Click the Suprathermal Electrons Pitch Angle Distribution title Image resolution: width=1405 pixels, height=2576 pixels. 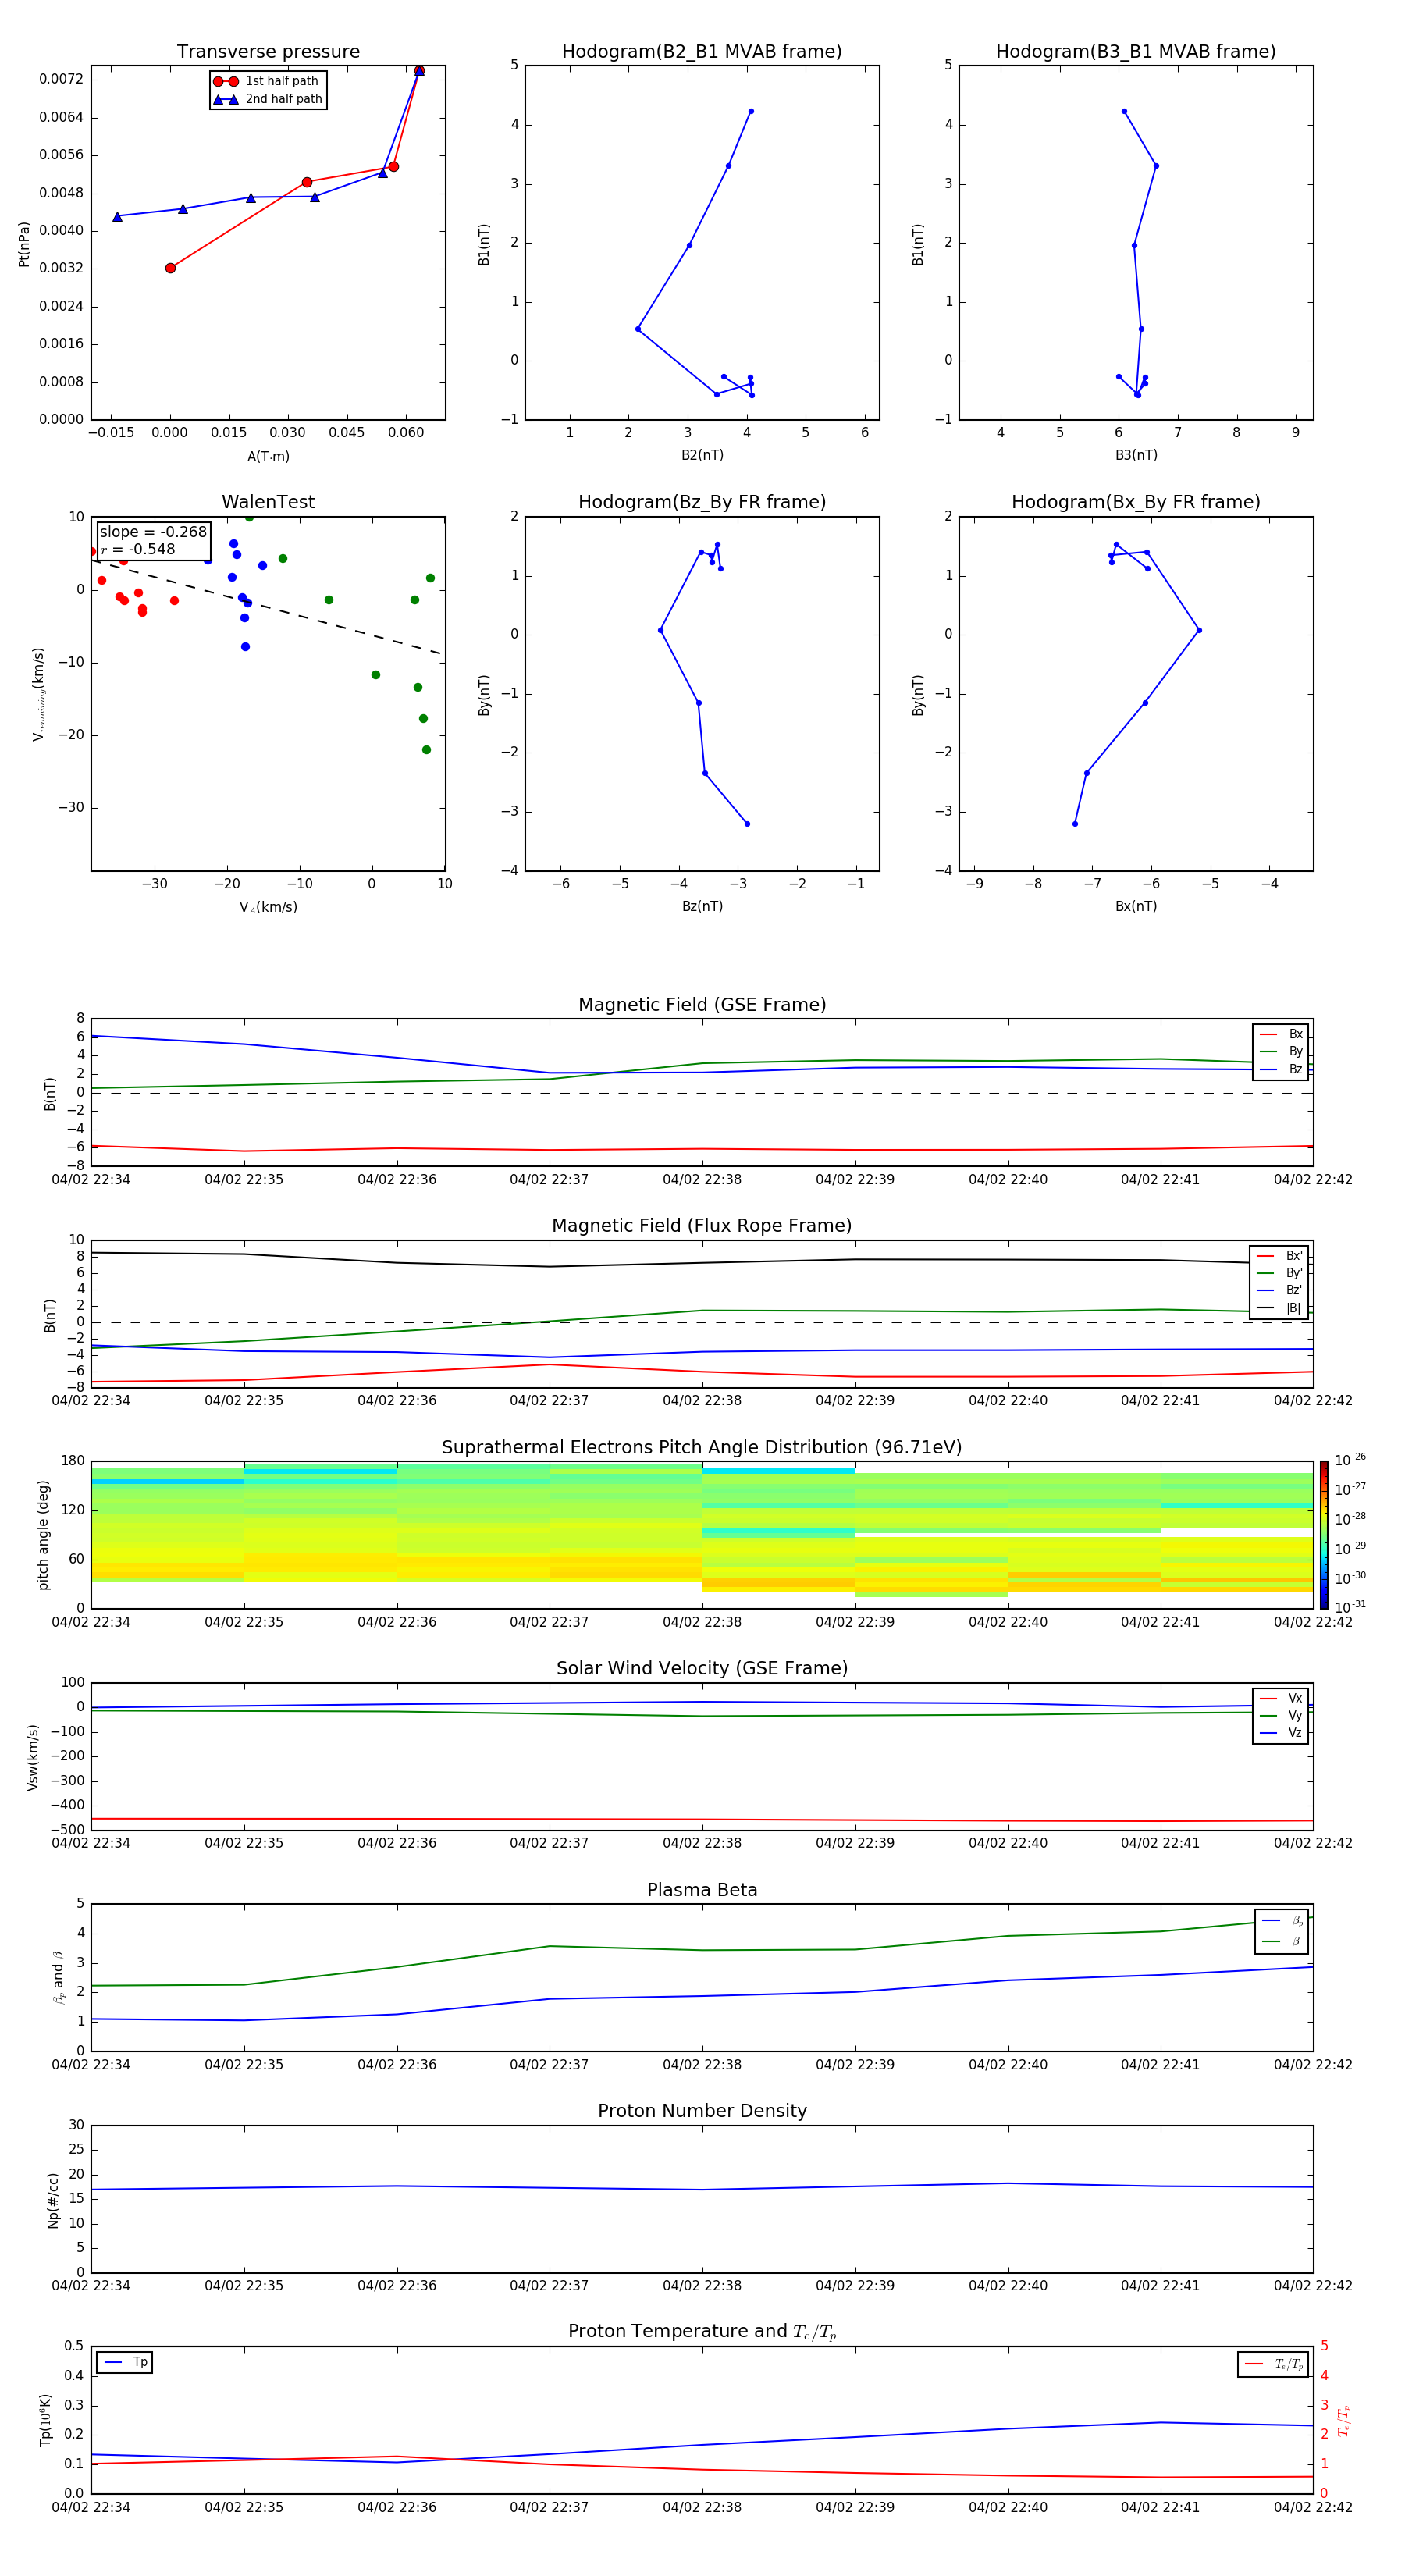[702, 1448]
